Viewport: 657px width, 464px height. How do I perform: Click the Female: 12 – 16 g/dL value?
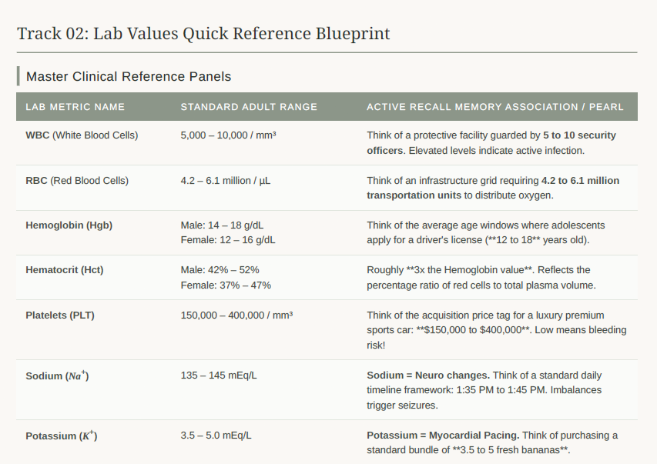228,240
